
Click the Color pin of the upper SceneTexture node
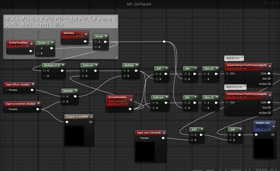pos(269,73)
